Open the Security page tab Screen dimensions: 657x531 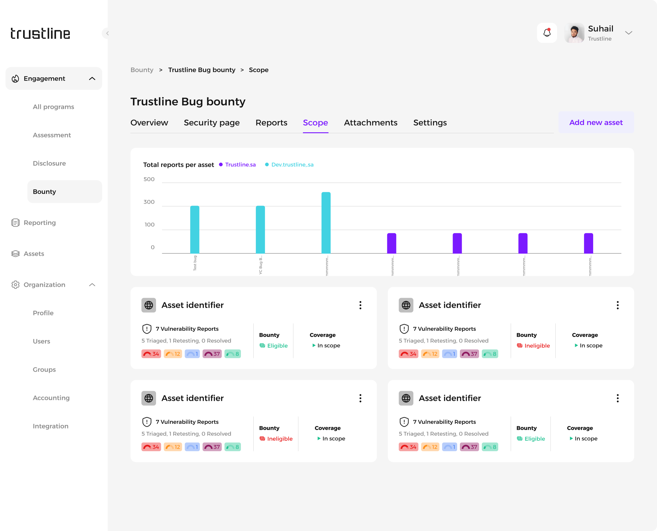(212, 123)
